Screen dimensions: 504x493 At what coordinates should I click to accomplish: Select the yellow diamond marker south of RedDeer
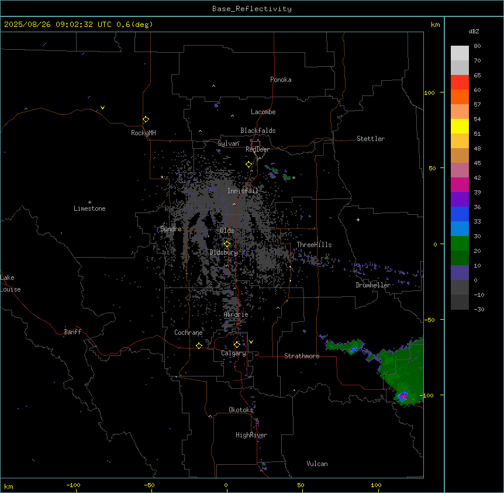[x=249, y=165]
